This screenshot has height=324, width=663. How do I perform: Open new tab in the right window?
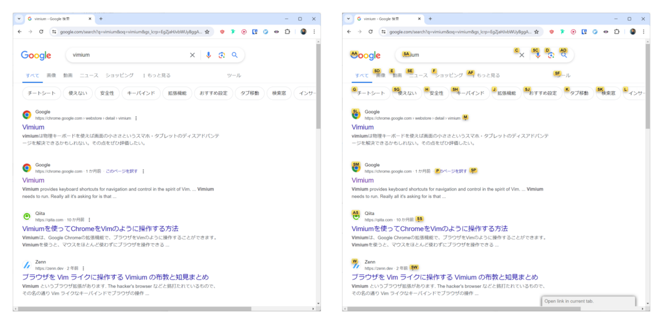click(x=430, y=19)
